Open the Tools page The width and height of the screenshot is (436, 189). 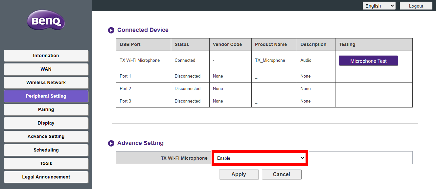(x=46, y=163)
